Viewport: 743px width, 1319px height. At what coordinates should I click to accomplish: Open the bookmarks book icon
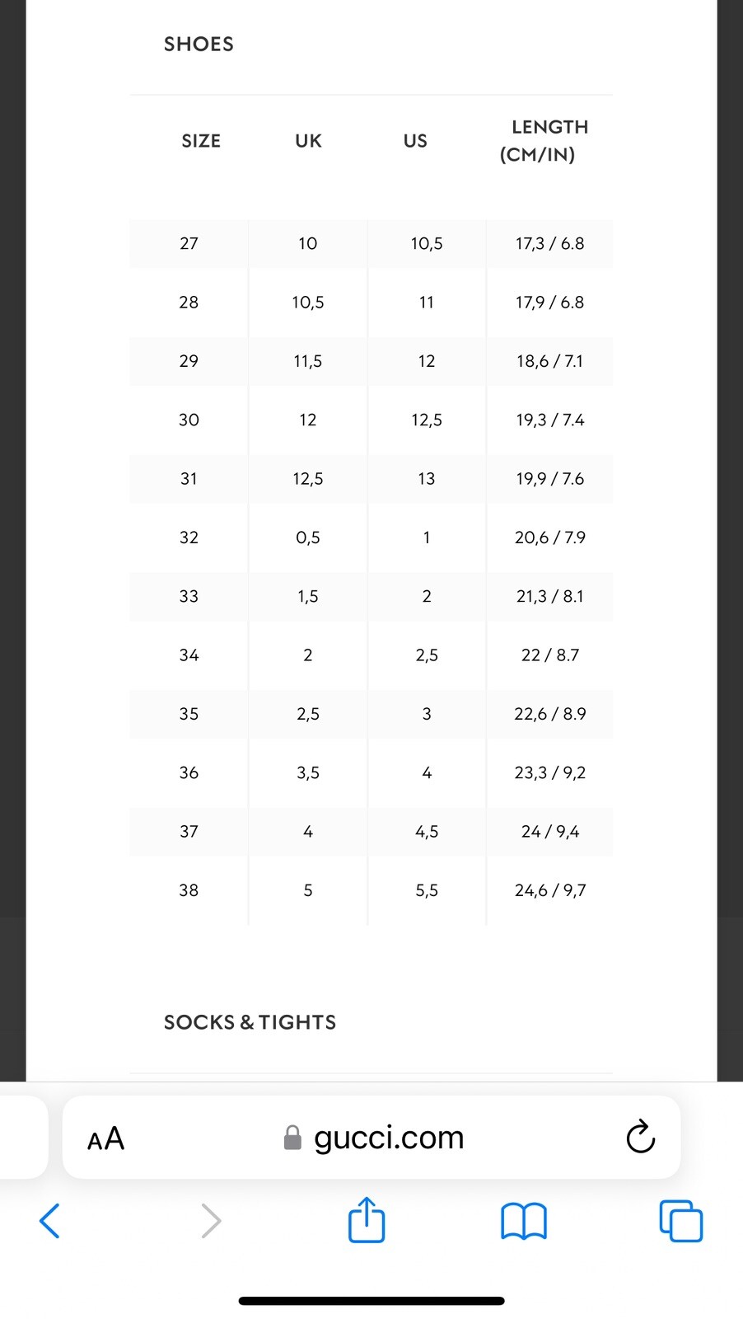tap(524, 1221)
